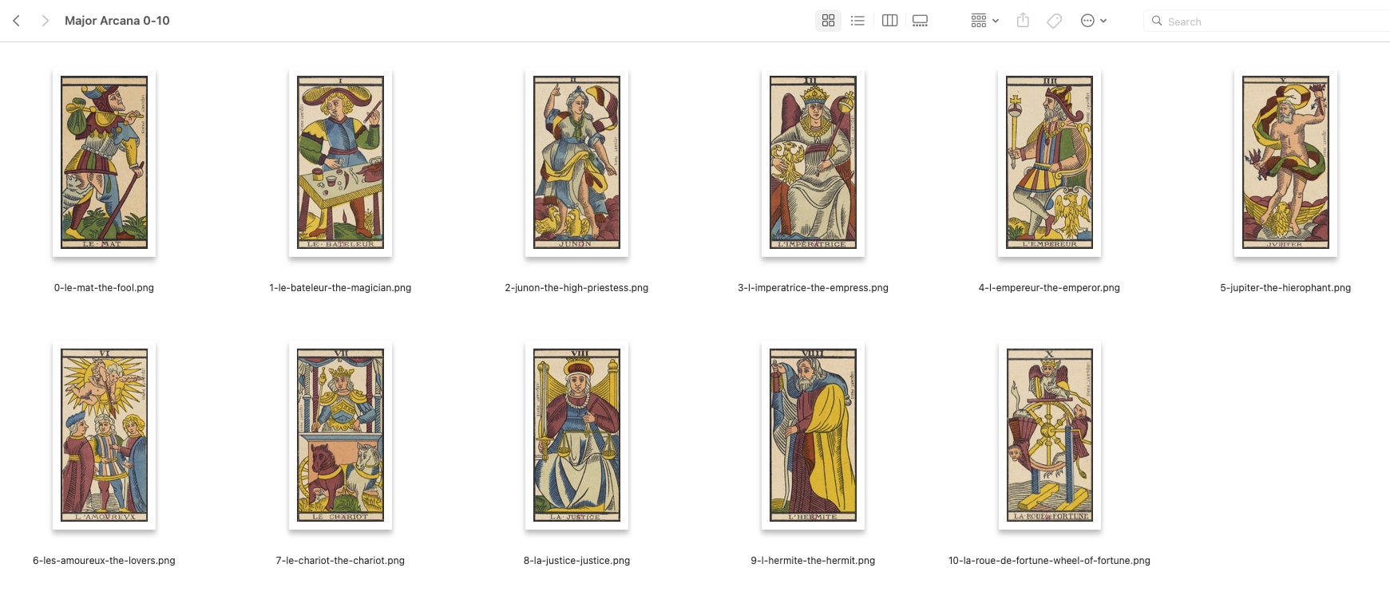
Task: Click the magnifying glass search icon
Action: [1156, 21]
